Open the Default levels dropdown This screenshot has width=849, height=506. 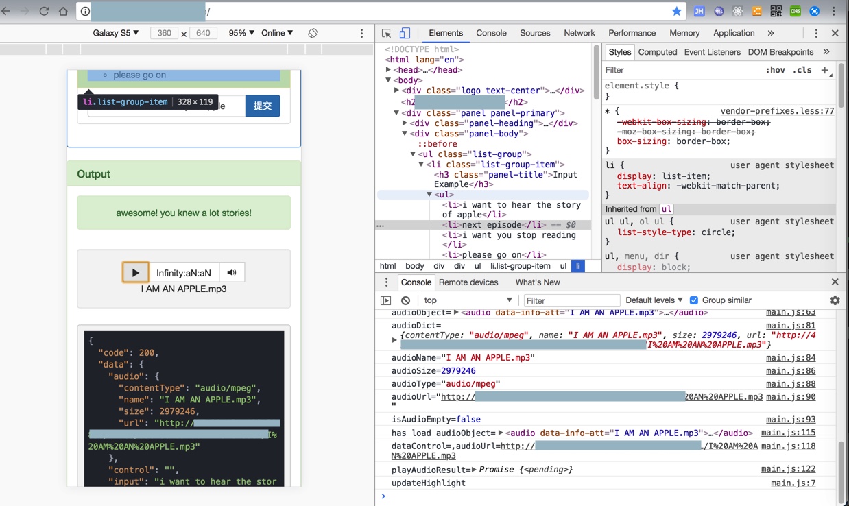[x=654, y=300]
